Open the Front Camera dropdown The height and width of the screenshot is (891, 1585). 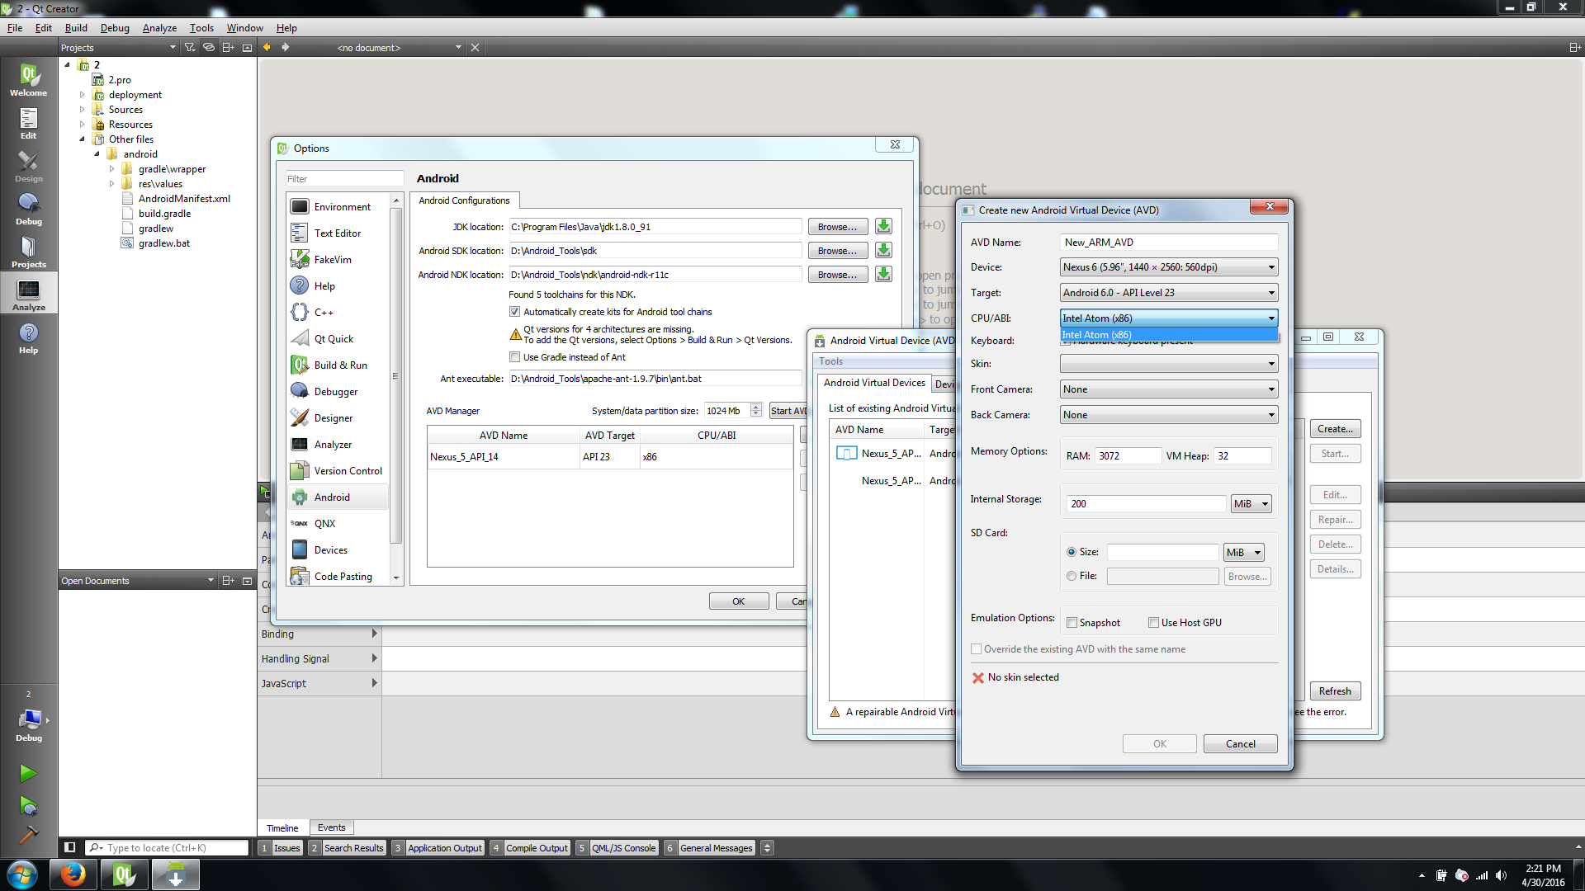1169,389
